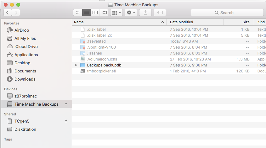Select TCgen5 under Shared

[x=22, y=121]
